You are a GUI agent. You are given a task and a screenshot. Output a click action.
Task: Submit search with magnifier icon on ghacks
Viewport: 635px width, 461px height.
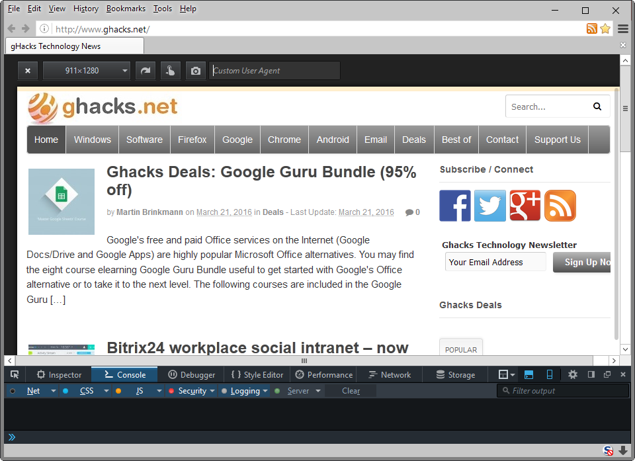597,106
